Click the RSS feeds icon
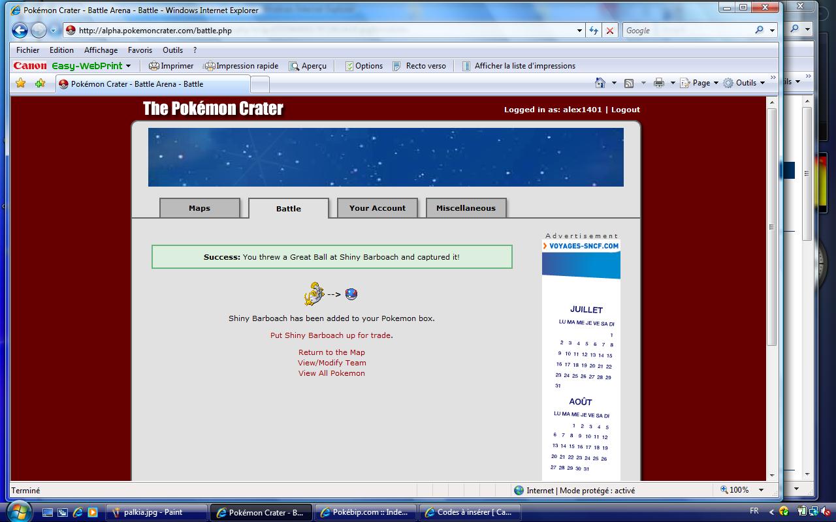Screen dimensions: 836x522 629,83
